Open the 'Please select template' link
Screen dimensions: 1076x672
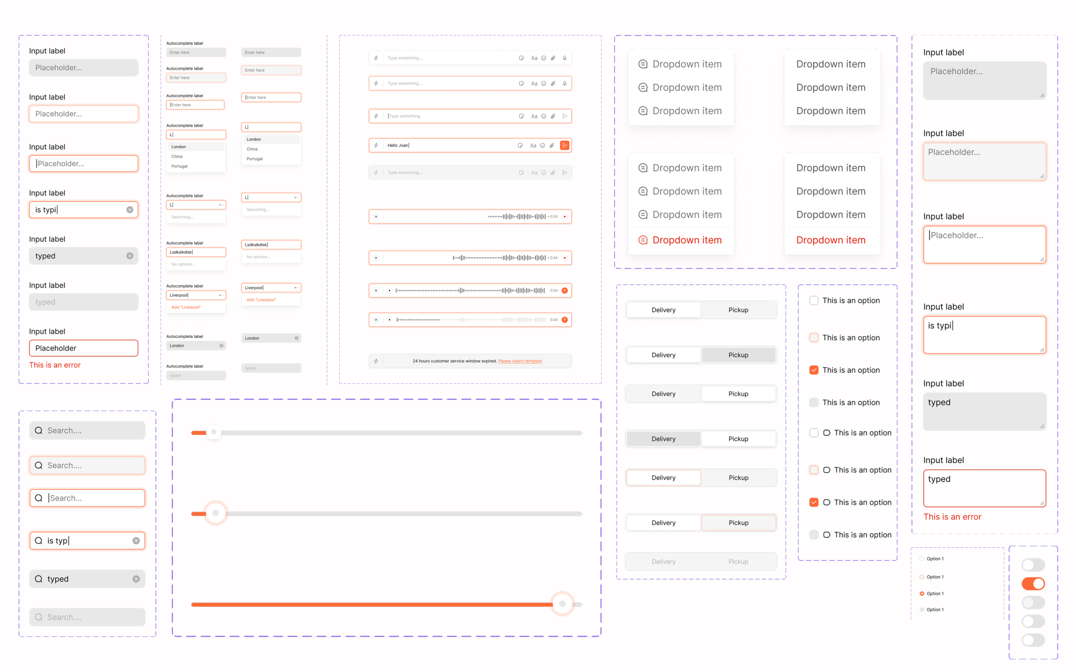520,361
